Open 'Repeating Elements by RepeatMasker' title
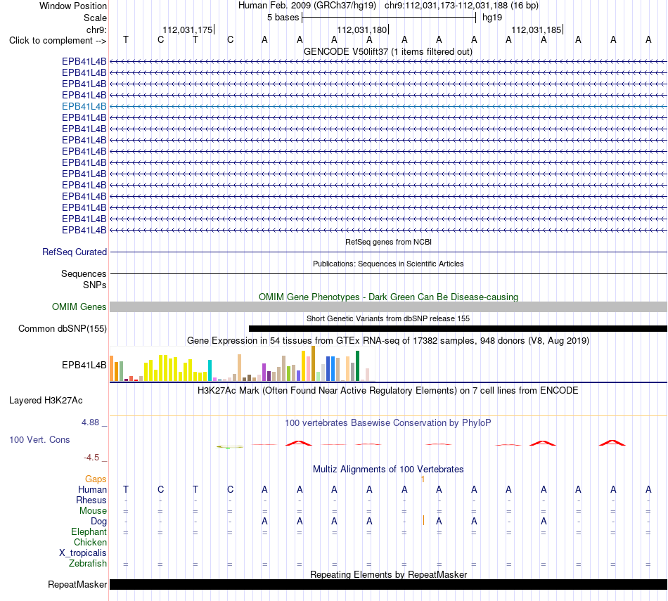Viewport: 668px width, 601px height. [x=388, y=574]
